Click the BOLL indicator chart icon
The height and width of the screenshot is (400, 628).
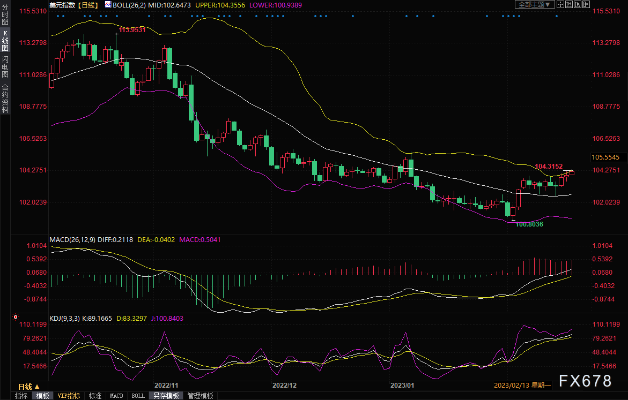(108, 4)
